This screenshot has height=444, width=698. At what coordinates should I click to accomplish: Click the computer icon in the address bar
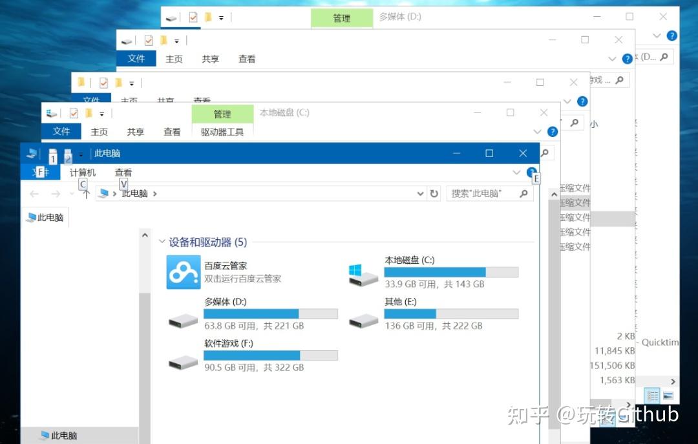pos(102,193)
